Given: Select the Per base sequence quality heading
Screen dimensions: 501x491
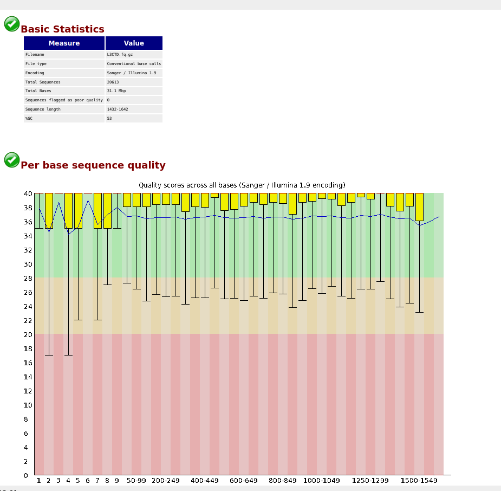Looking at the screenshot, I should click(x=93, y=165).
